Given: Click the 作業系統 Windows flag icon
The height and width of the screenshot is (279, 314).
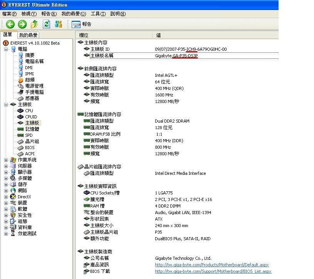Looking at the screenshot, I should point(13,160).
